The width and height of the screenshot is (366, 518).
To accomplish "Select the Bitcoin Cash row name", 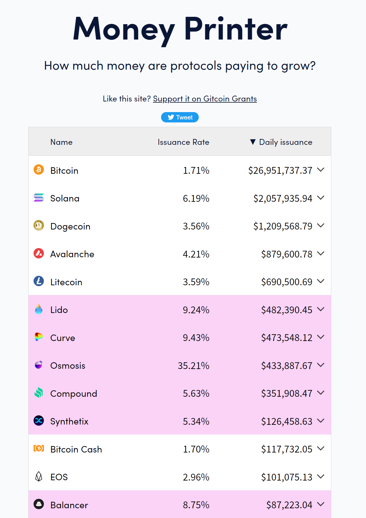I will point(76,449).
